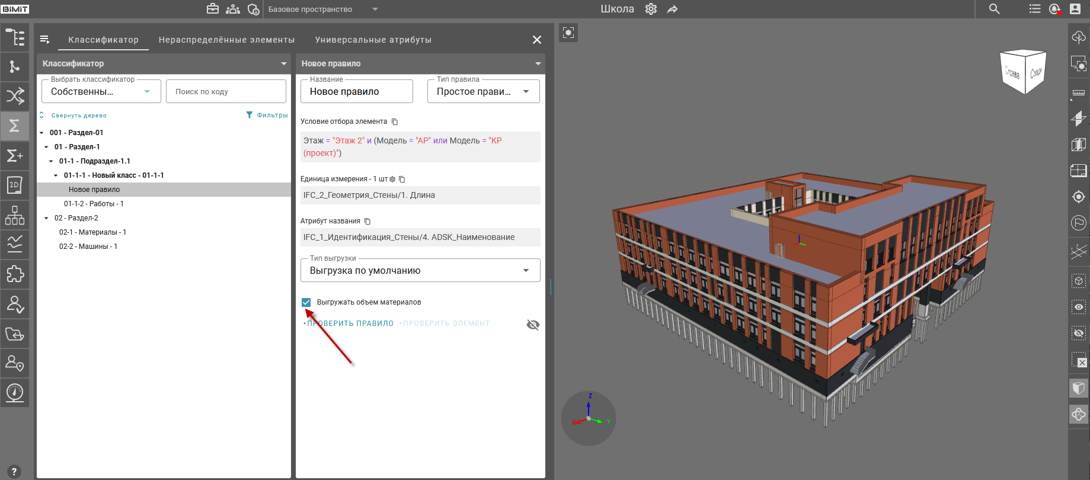Switch to Универсальные атрибуты tab
The image size is (1090, 480).
[373, 40]
